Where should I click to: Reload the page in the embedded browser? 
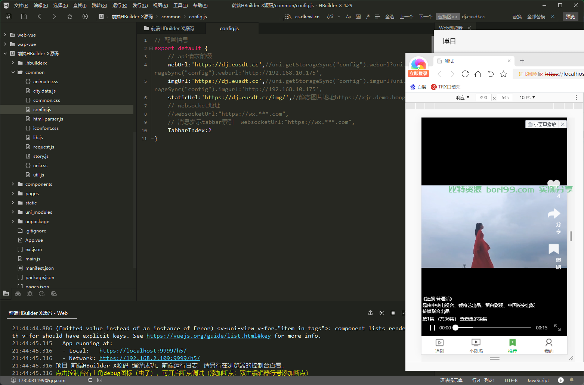(x=465, y=74)
